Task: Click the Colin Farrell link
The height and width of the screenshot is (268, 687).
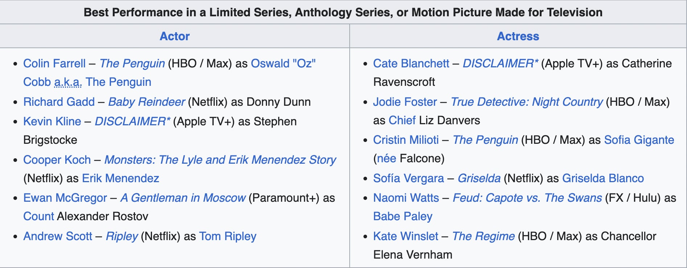Action: click(54, 63)
